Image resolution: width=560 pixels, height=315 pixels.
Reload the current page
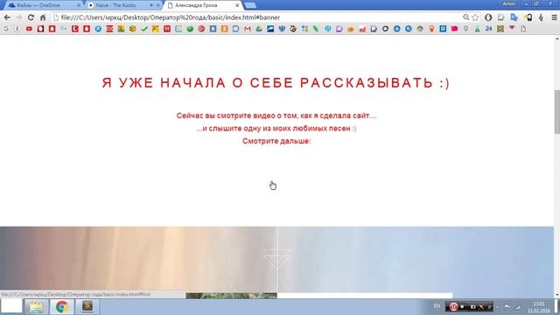31,17
